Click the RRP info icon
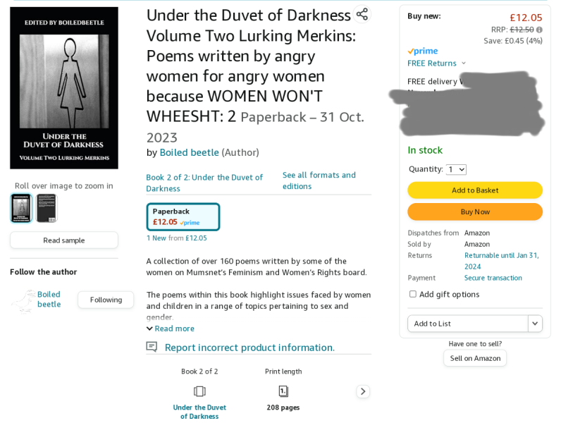The width and height of the screenshot is (561, 423). [539, 30]
